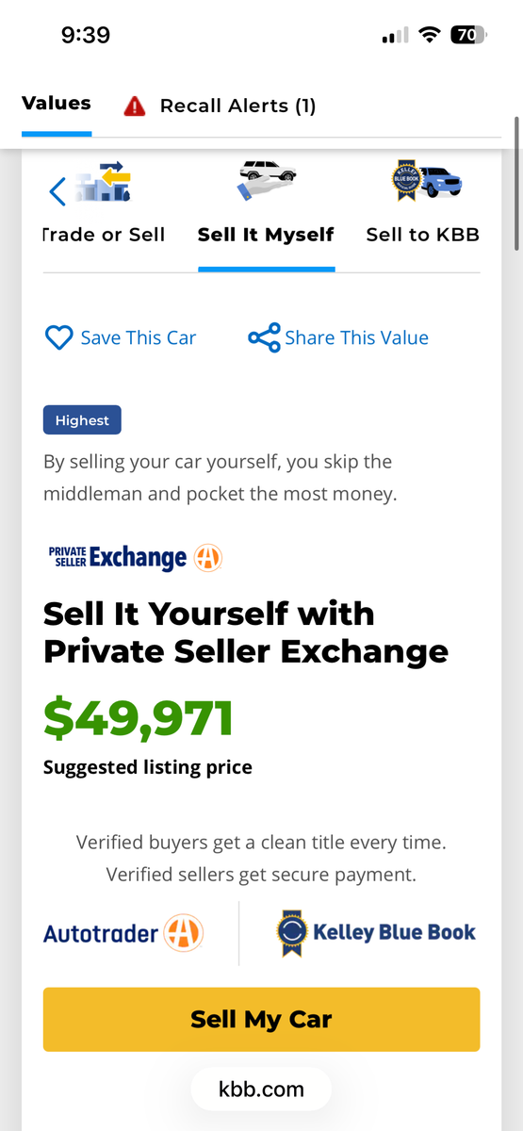Select the Trade or Sell exchange icon
The width and height of the screenshot is (523, 1131).
pos(102,184)
